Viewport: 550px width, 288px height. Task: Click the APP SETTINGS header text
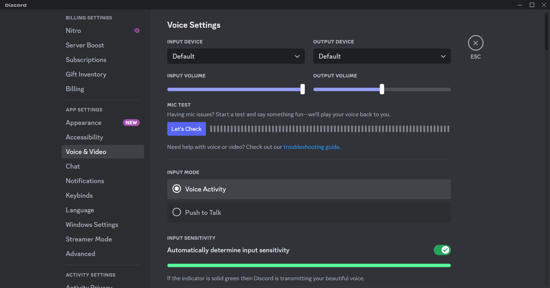pos(84,110)
